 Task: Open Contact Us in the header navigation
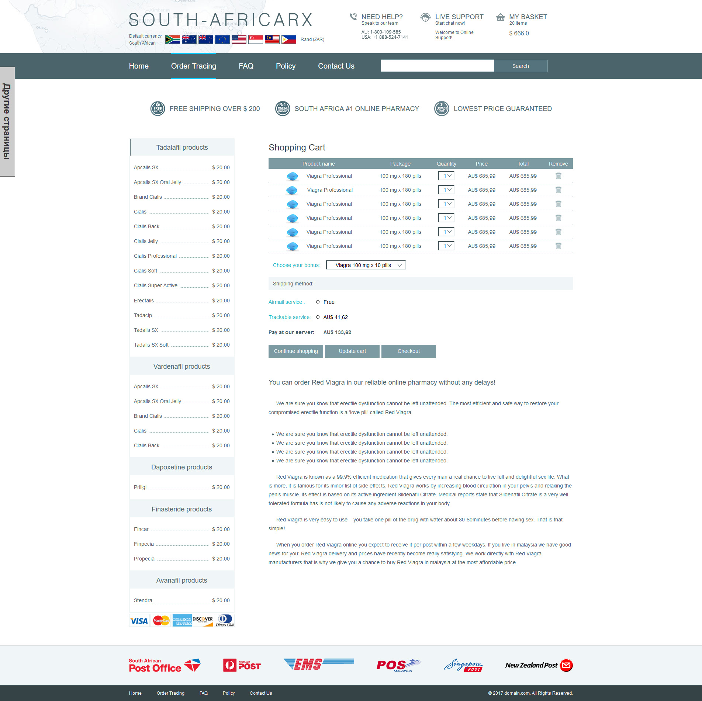pos(336,66)
